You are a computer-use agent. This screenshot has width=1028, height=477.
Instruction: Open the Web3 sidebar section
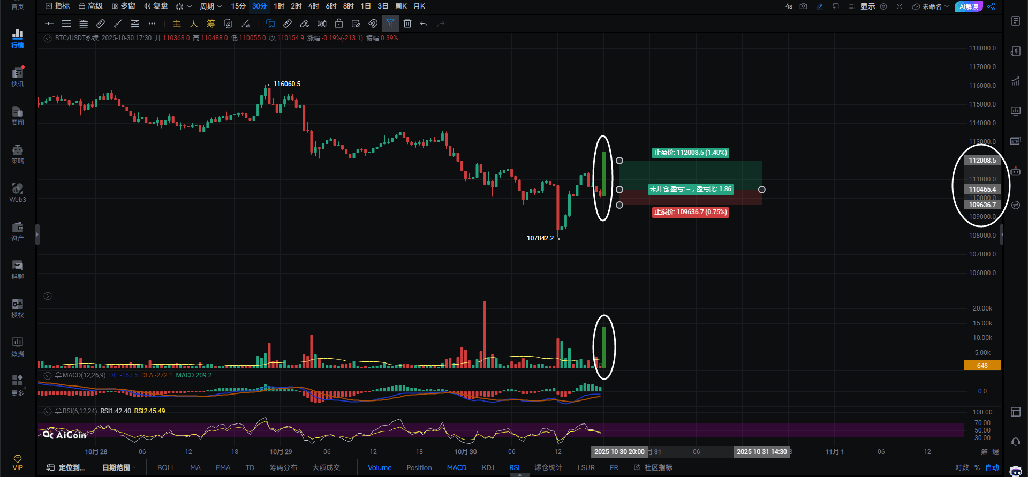pyautogui.click(x=18, y=193)
